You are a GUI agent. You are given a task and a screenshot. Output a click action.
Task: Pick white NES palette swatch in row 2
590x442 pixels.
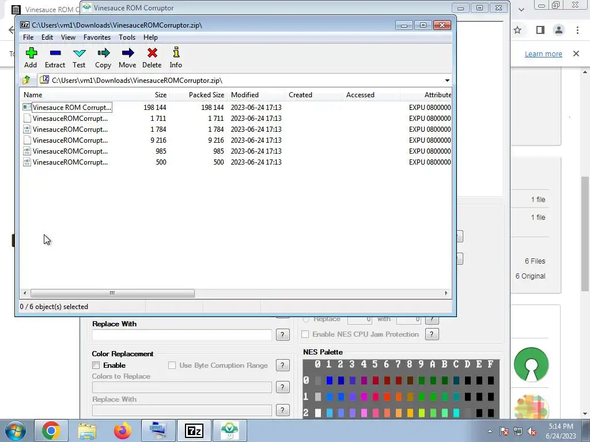point(318,413)
